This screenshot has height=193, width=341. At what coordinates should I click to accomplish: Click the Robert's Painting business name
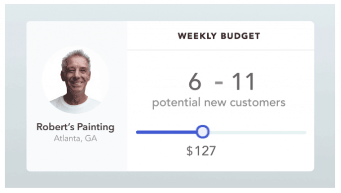pos(75,127)
